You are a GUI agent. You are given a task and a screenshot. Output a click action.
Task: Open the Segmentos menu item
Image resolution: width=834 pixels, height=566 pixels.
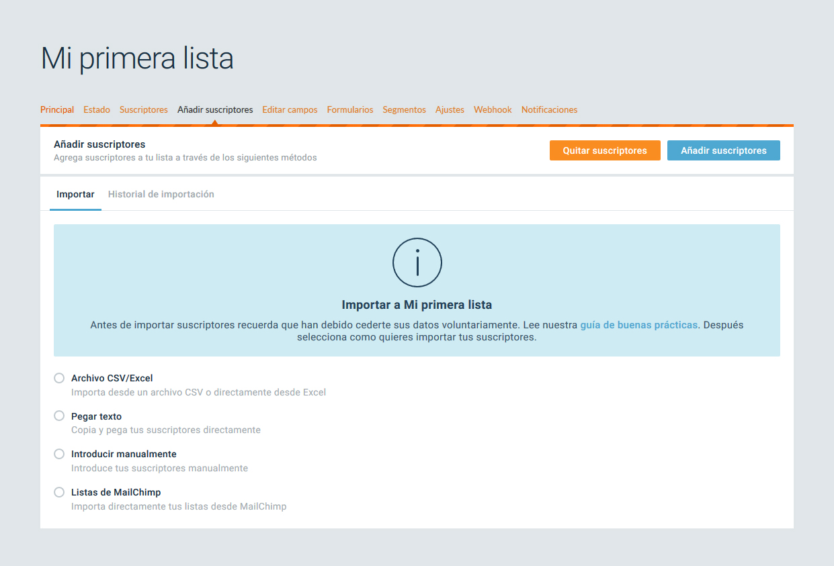tap(404, 109)
